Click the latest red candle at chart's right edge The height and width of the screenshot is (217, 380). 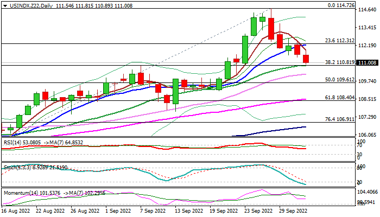(306, 59)
